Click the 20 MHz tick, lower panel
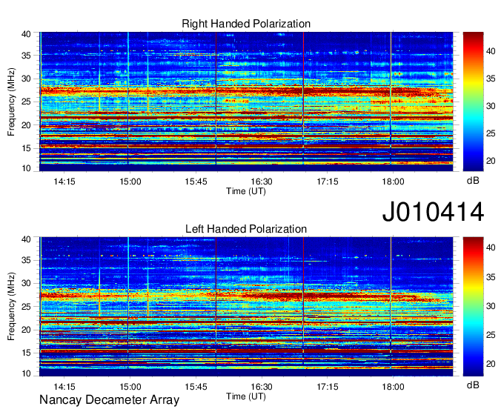504x409 pixels. tap(26, 330)
